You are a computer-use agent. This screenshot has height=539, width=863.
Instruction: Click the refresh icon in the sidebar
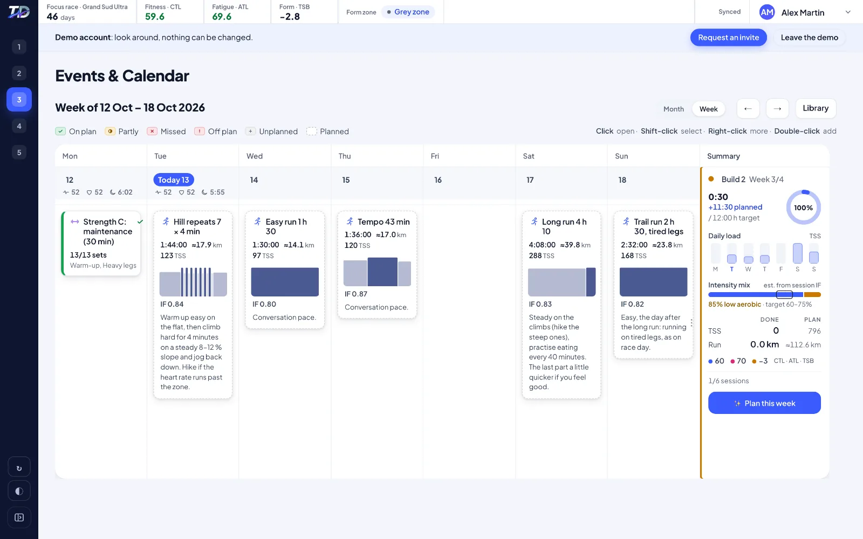(x=19, y=467)
